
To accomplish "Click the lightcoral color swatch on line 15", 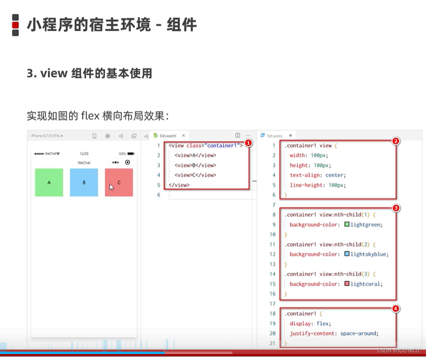I will point(346,284).
